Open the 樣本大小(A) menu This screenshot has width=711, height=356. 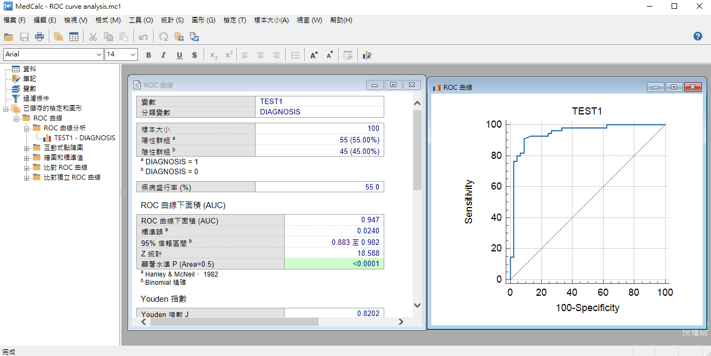pyautogui.click(x=271, y=20)
